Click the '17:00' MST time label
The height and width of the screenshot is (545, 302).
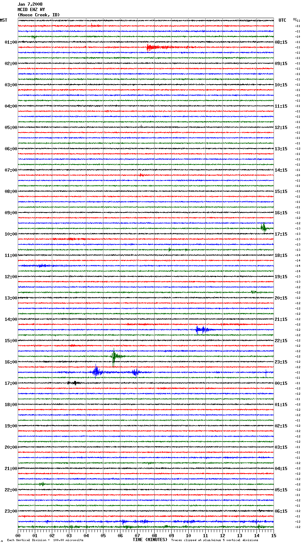[11, 383]
